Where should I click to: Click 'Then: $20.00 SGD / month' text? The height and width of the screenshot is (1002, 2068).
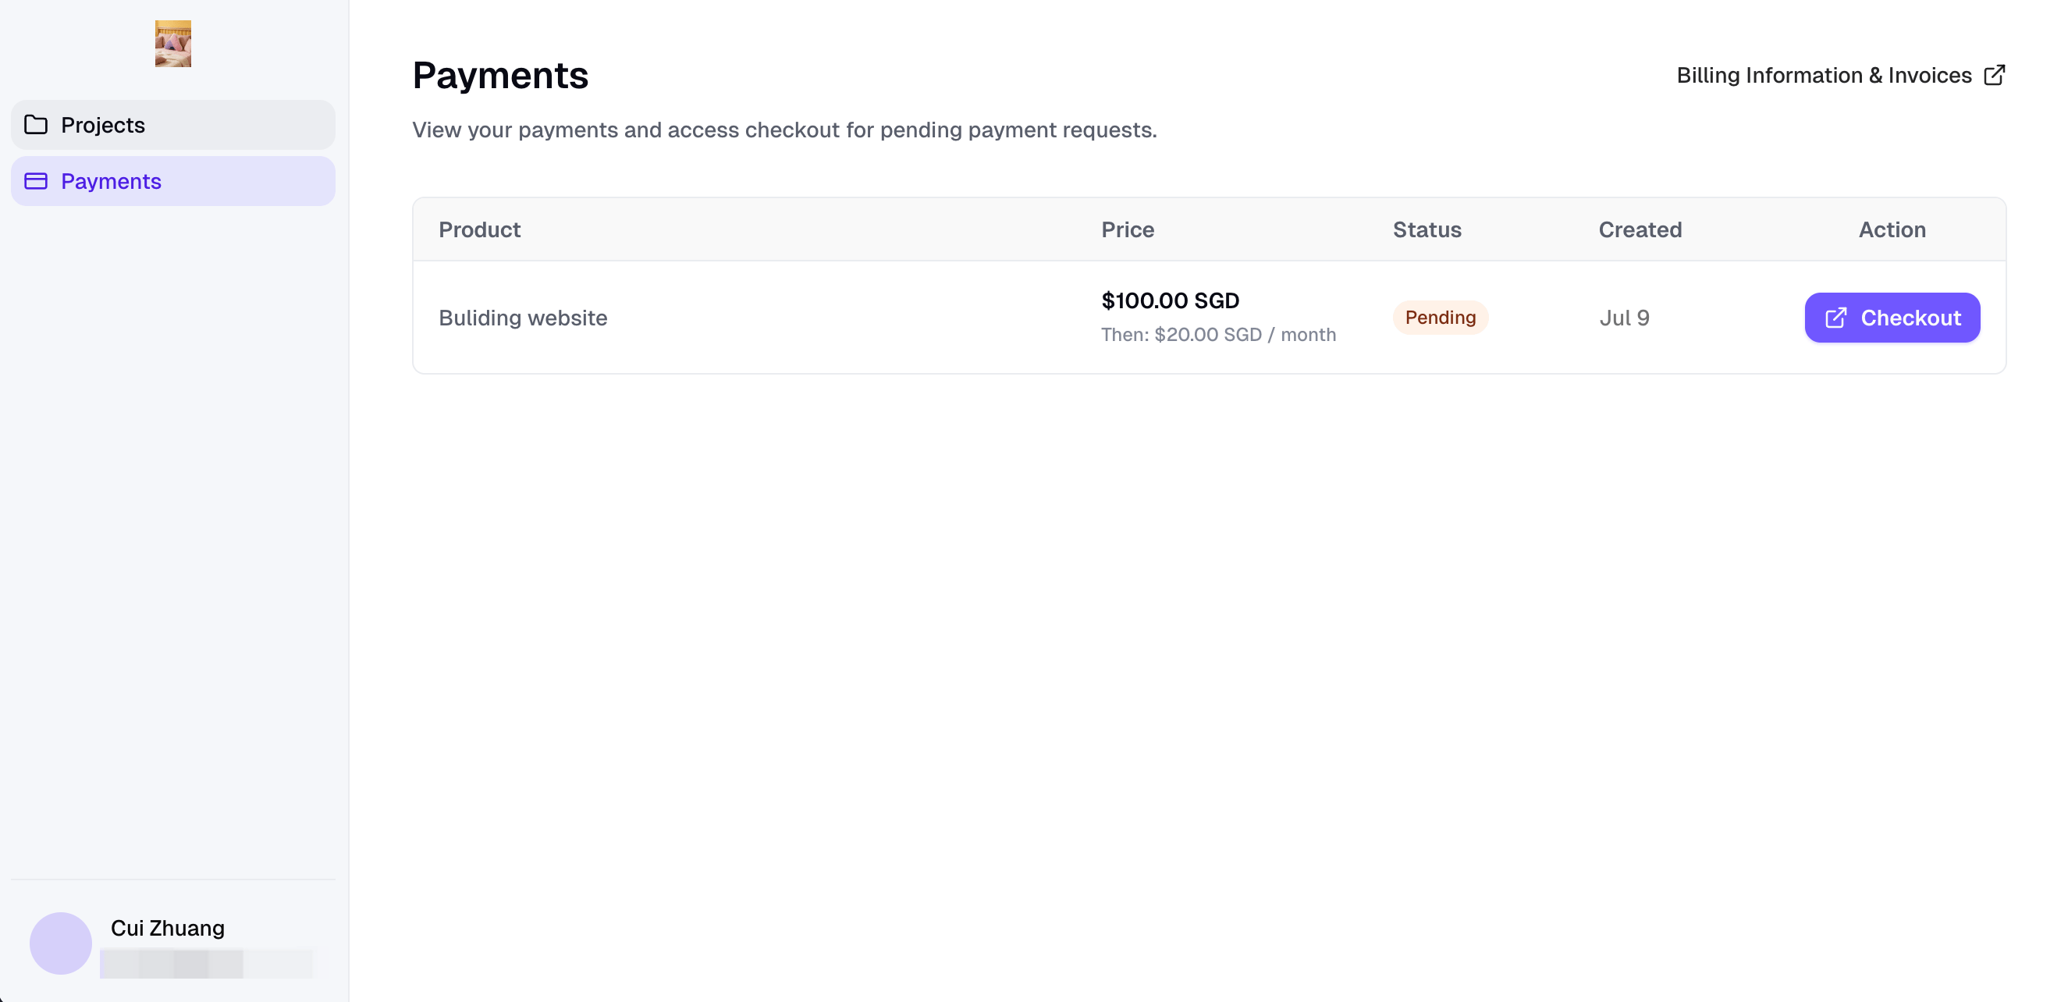click(x=1218, y=335)
